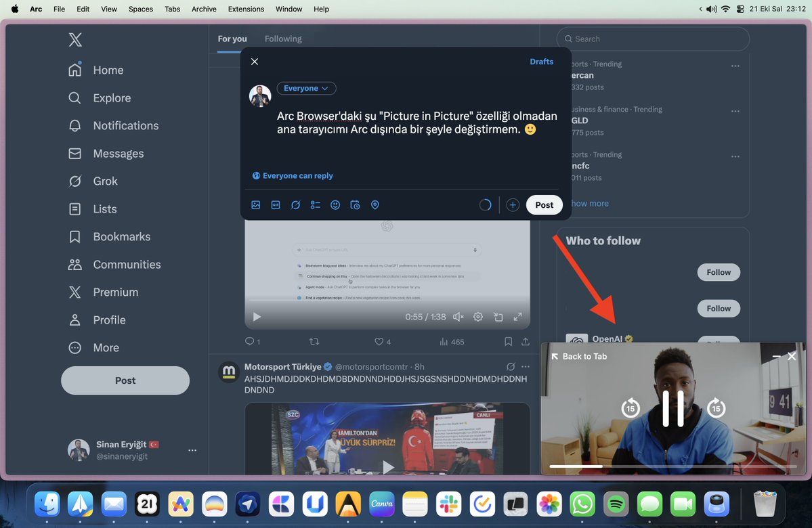Image resolution: width=812 pixels, height=528 pixels.
Task: Close the post composer dialog
Action: [255, 62]
